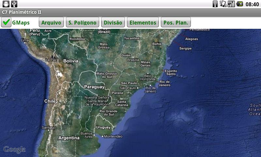Viewport: 261px width, 157px height.
Task: Click the Goiás state label
Action: (126, 55)
